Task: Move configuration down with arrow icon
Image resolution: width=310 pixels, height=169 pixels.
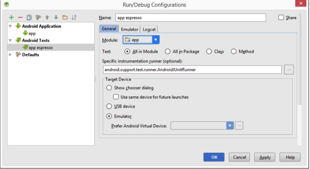Action: tap(56, 17)
